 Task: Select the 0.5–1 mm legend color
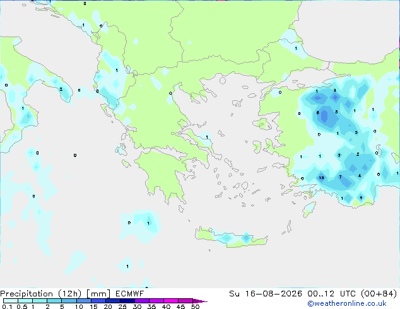25,301
